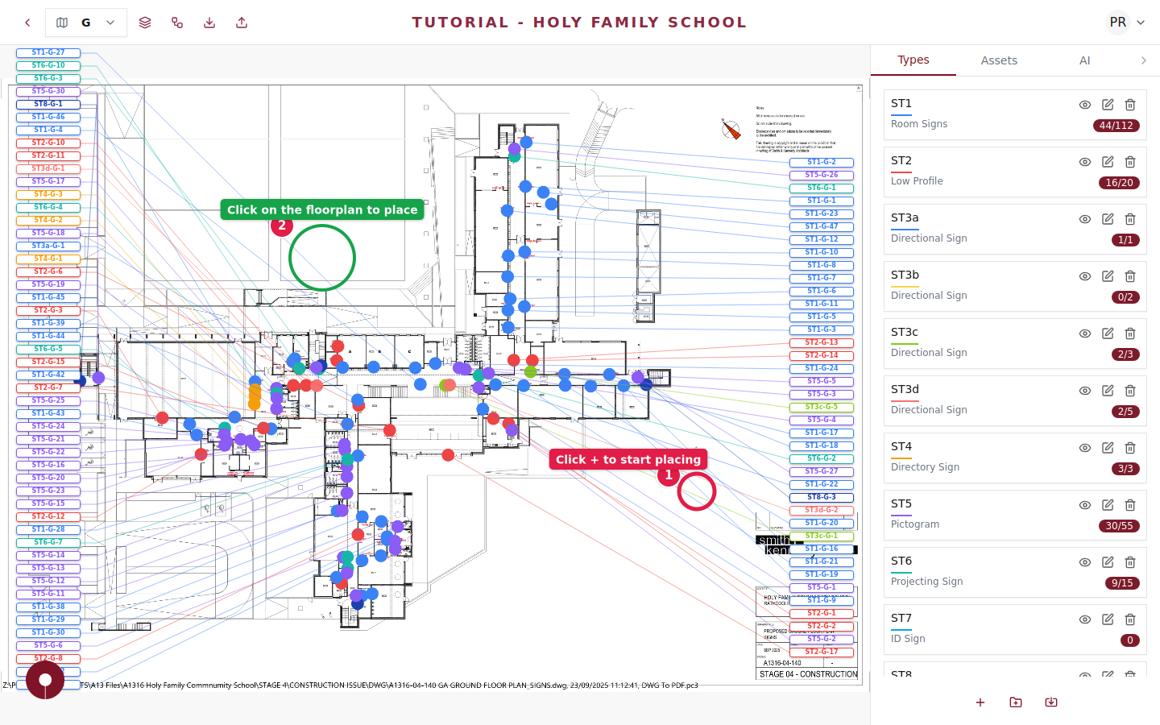Toggle visibility of ST1 Room Signs
The width and height of the screenshot is (1160, 725).
pos(1085,104)
